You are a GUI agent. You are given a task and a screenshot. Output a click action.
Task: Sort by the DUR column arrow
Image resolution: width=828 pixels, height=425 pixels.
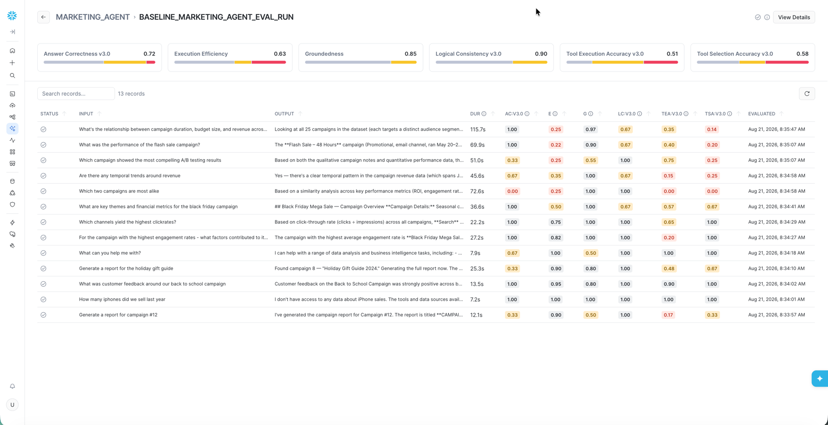493,114
